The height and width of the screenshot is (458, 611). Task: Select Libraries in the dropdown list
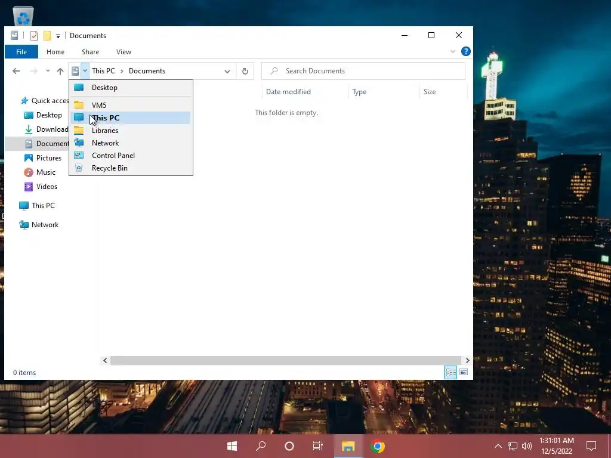131,131
